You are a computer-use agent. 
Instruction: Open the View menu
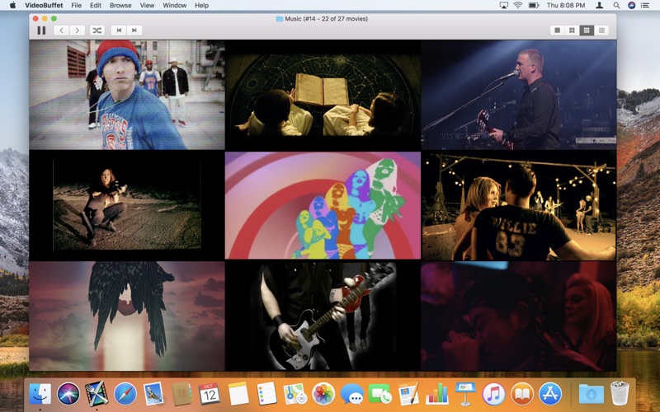(x=147, y=6)
